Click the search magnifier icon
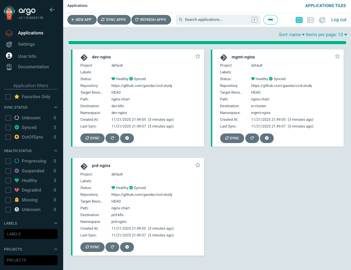Viewport: 351px width, 270px height. (x=180, y=20)
